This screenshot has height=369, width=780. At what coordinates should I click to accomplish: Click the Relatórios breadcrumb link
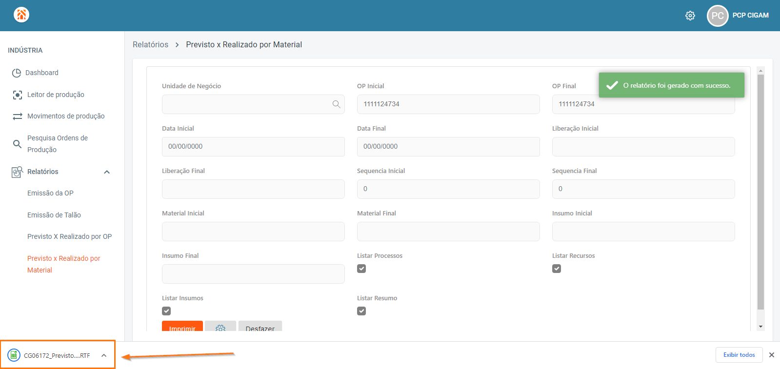(151, 45)
